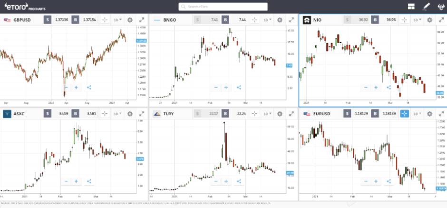Toggle crosshair on the NIO chart
Screen dimensions: 447x208
click(x=405, y=20)
